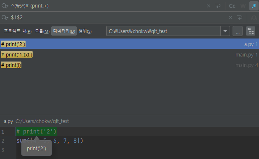Insert a new line in the search field

[x=218, y=6]
